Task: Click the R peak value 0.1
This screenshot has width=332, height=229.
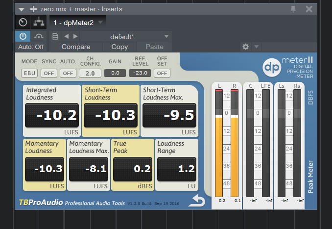Action: [237, 201]
